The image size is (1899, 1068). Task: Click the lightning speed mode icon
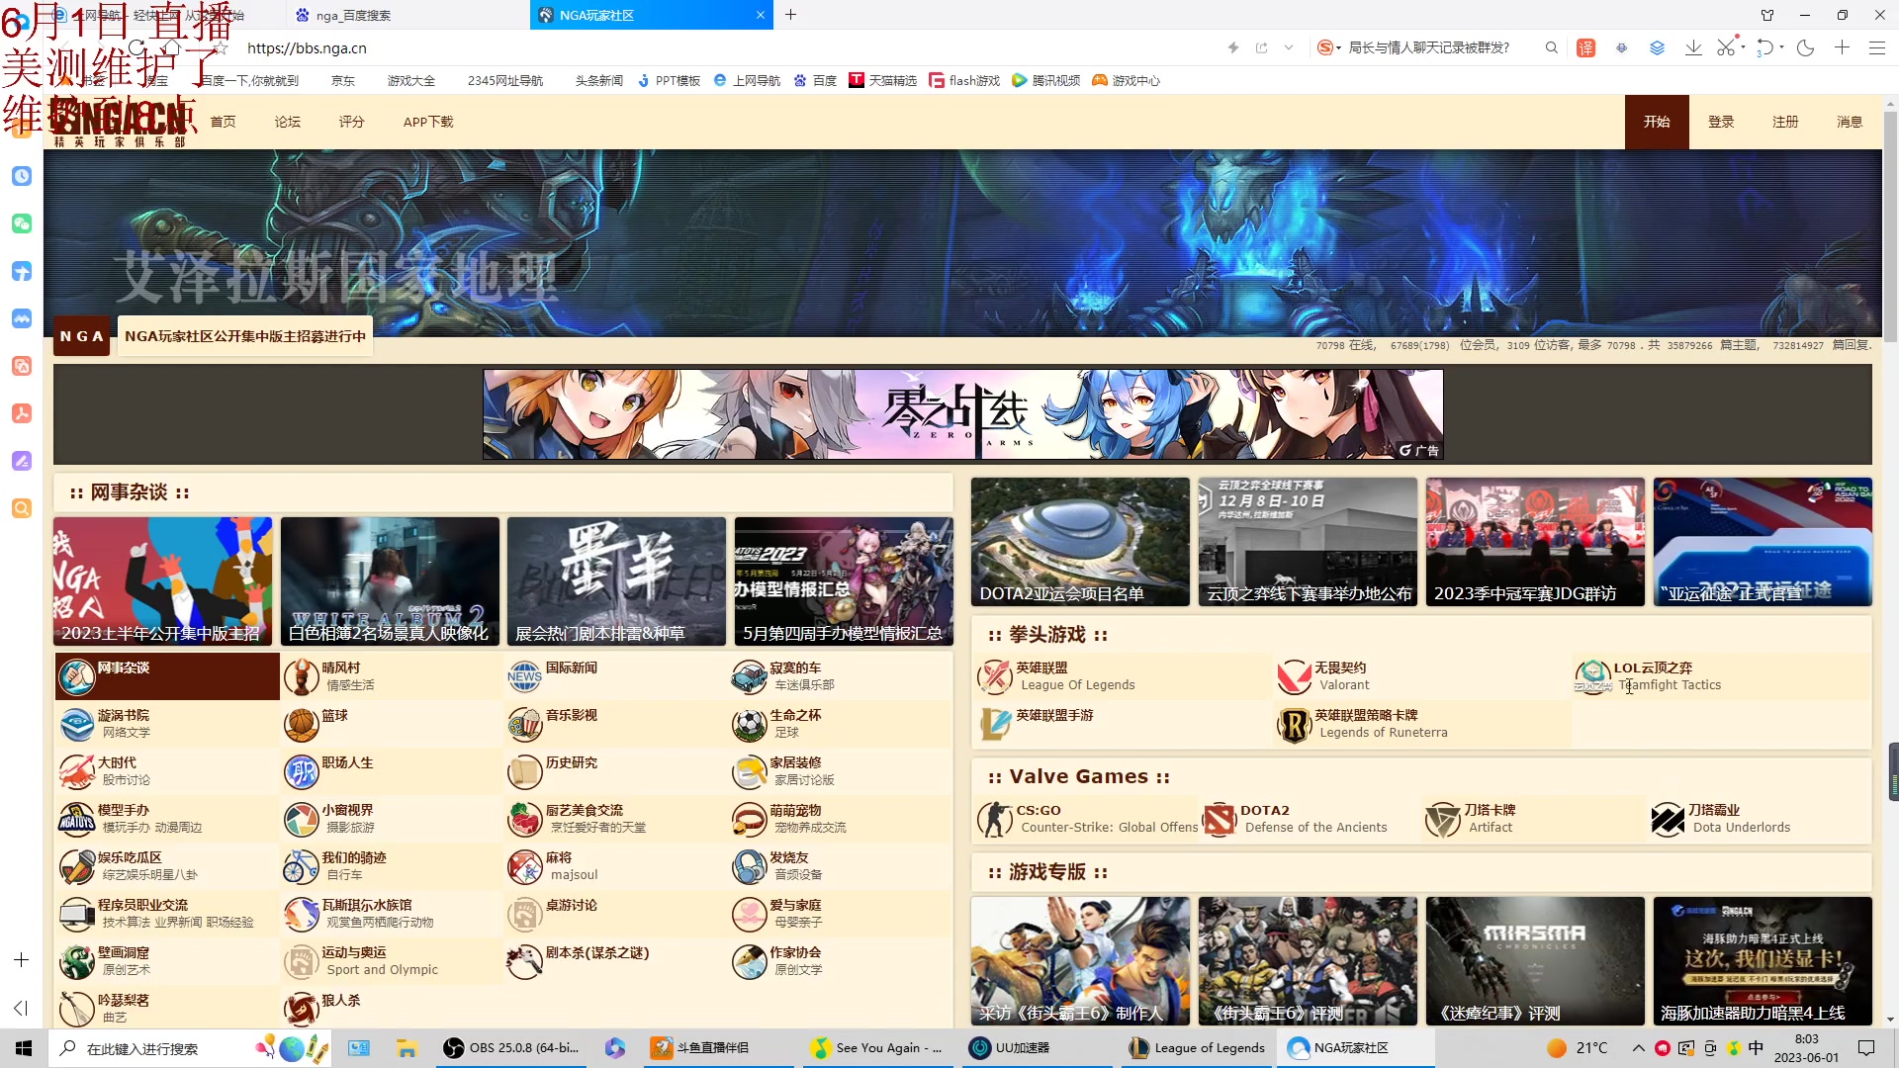pos(1232,47)
